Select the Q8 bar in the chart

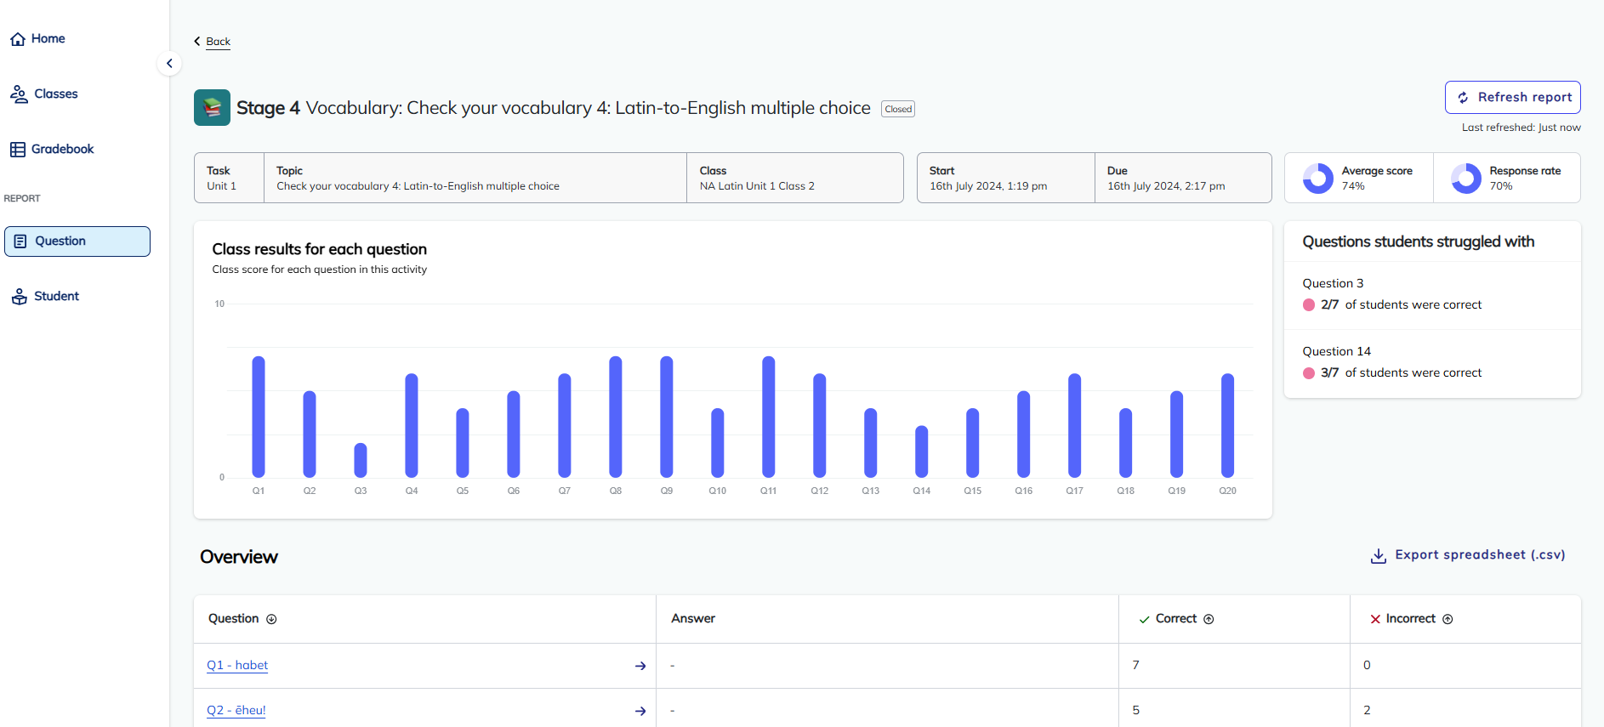click(616, 417)
